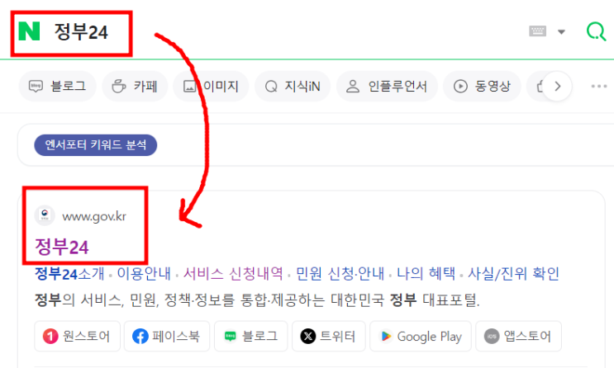Click the Google Play channel button
This screenshot has width=614, height=368.
point(421,337)
